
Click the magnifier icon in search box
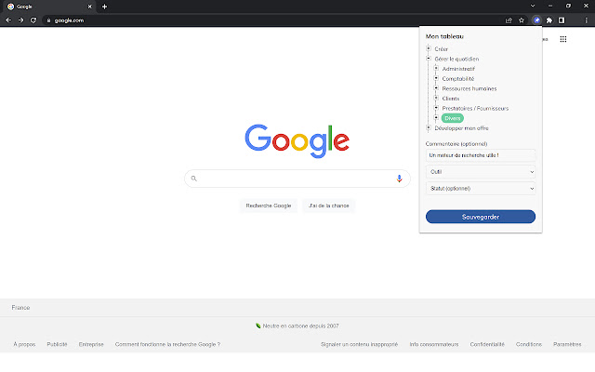194,179
